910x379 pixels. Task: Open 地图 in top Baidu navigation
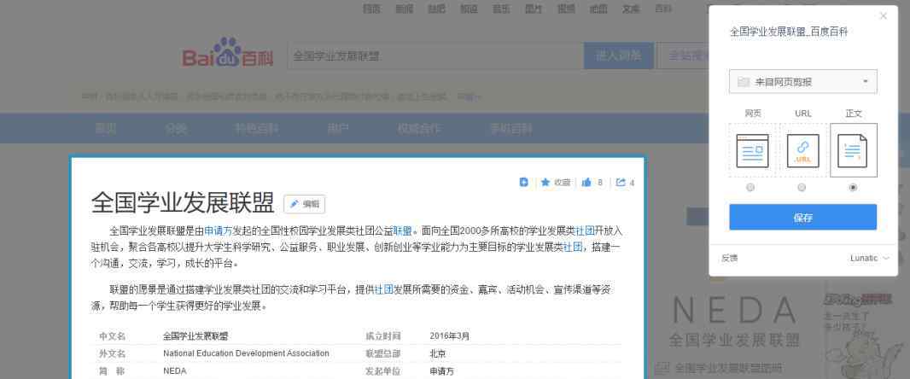tap(598, 9)
